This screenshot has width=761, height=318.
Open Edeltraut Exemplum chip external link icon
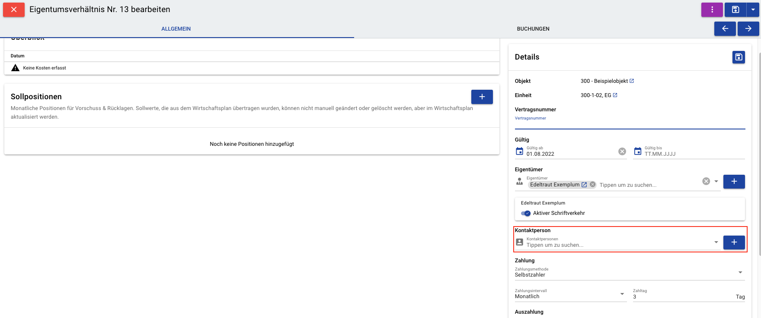coord(584,185)
